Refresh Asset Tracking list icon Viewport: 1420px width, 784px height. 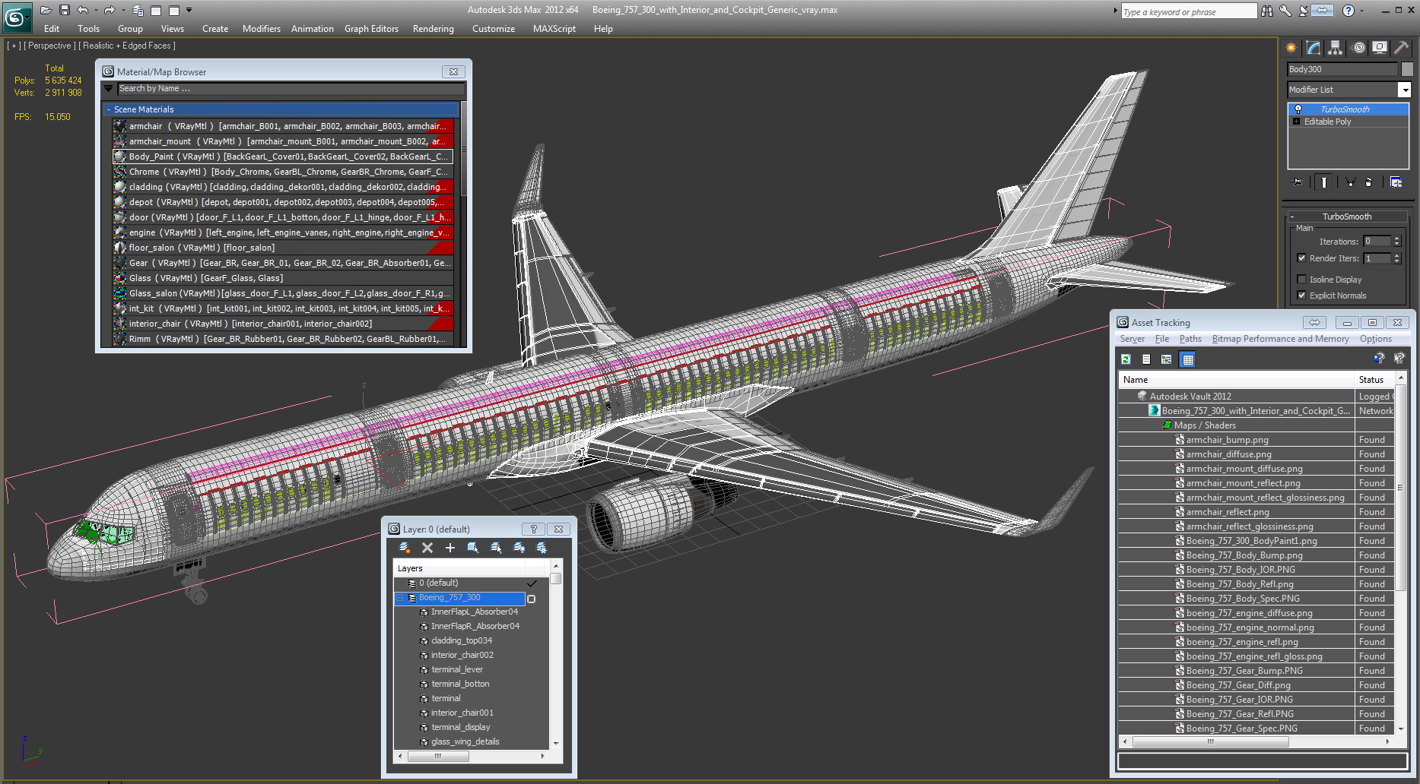tap(1126, 359)
